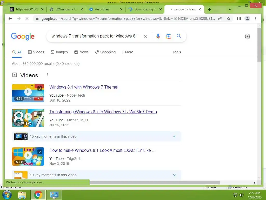Select the All results filter
The width and height of the screenshot is (266, 200).
[x=17, y=52]
